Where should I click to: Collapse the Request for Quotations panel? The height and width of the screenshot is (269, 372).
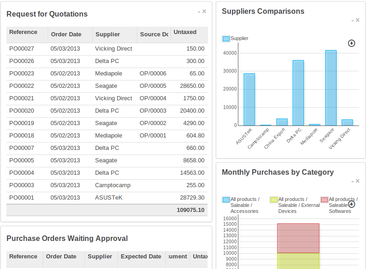pos(199,11)
